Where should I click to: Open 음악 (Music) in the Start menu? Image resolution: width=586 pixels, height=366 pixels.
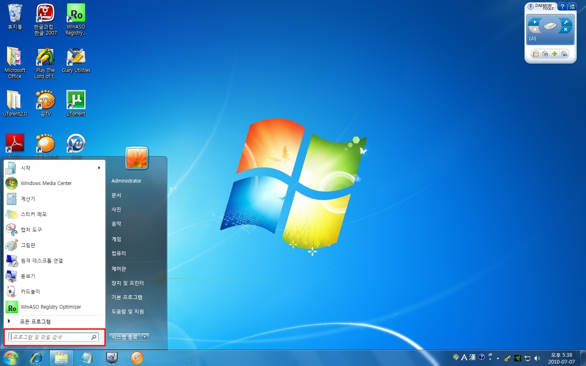pos(136,224)
